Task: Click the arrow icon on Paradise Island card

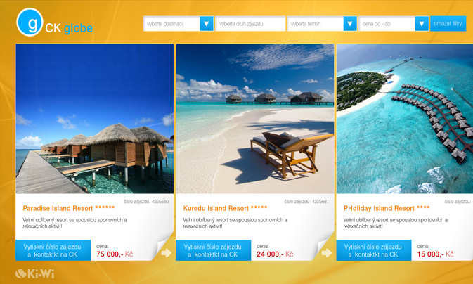Action: (x=166, y=252)
